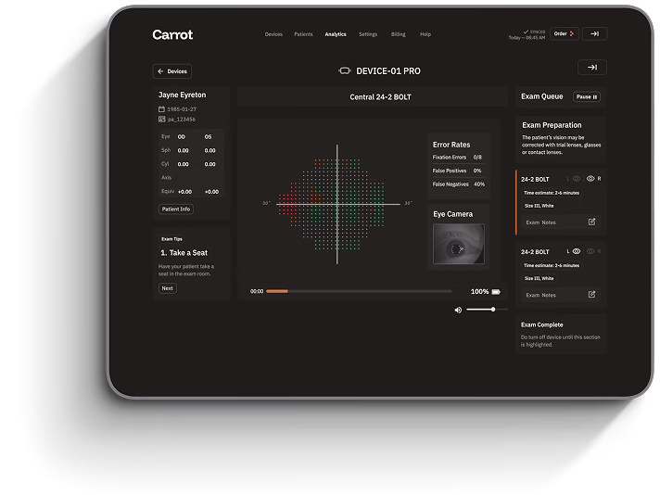The height and width of the screenshot is (495, 660).
Task: Click the calendar icon beside 1985-01-27
Action: coord(161,109)
